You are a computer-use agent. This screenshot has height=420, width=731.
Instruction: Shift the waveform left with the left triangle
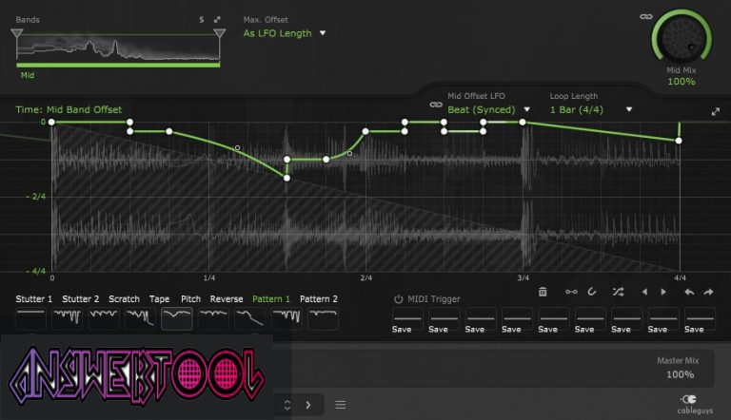pos(644,292)
